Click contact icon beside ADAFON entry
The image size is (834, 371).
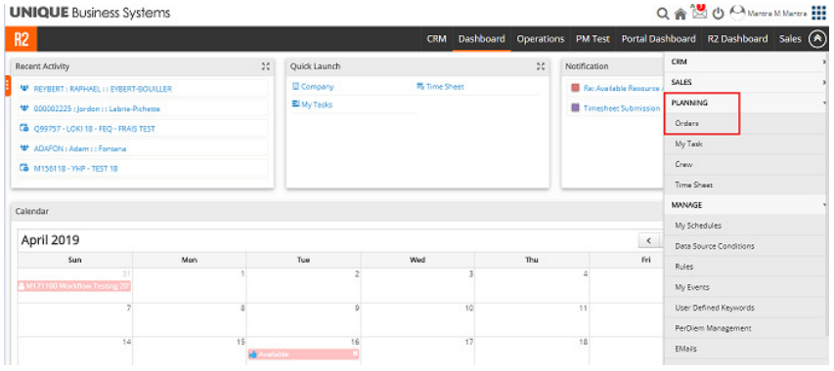coord(24,148)
